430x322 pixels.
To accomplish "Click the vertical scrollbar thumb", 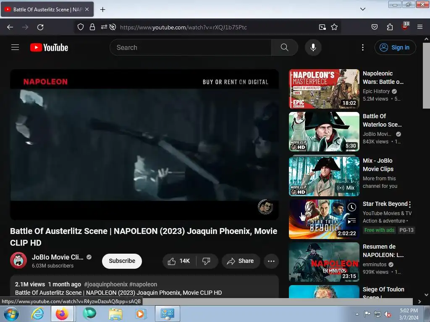I will [x=426, y=76].
